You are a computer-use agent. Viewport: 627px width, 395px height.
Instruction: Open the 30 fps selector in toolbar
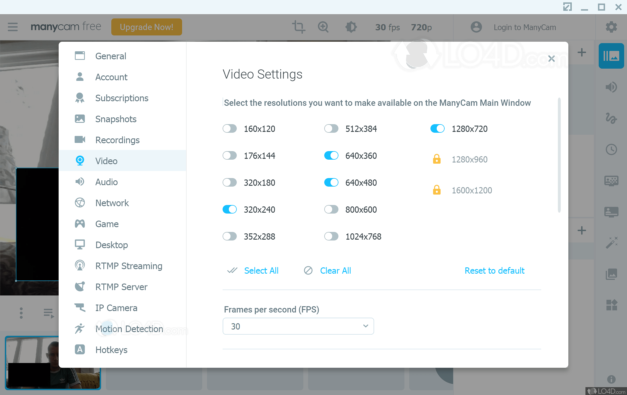pyautogui.click(x=387, y=27)
